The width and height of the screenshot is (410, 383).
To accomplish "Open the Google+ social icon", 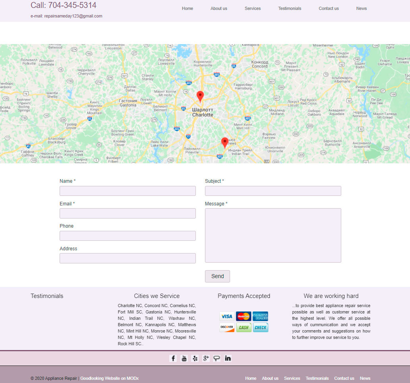I will point(206,358).
